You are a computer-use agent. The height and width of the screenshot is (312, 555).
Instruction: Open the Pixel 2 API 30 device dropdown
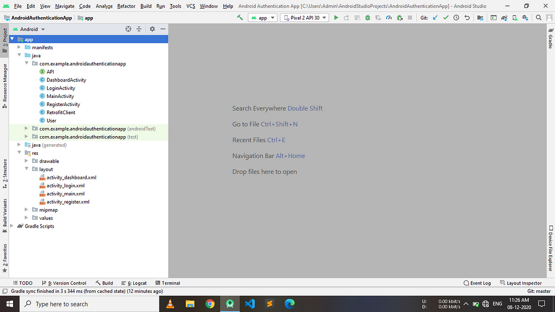305,18
